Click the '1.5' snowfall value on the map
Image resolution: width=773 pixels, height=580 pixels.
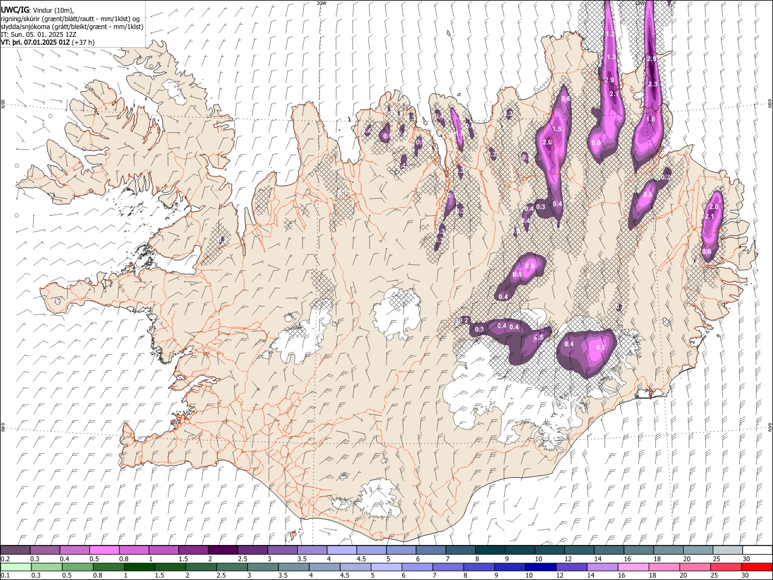[557, 129]
